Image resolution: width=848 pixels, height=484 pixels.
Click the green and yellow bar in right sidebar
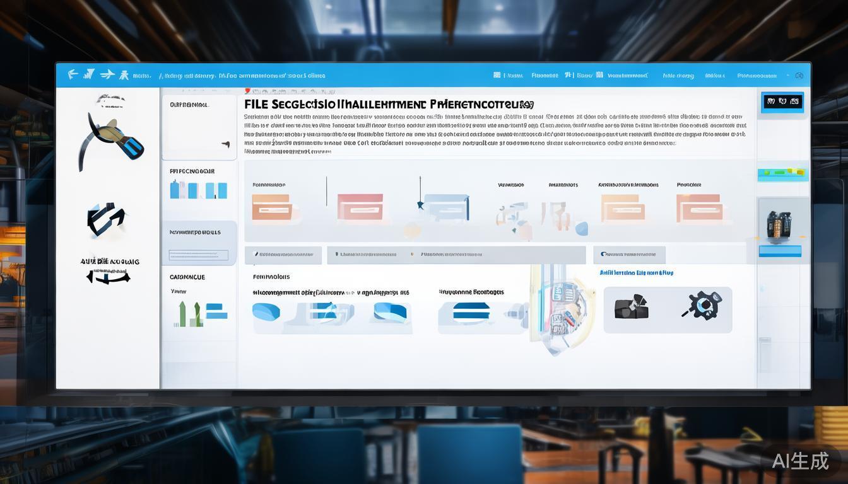tap(782, 171)
